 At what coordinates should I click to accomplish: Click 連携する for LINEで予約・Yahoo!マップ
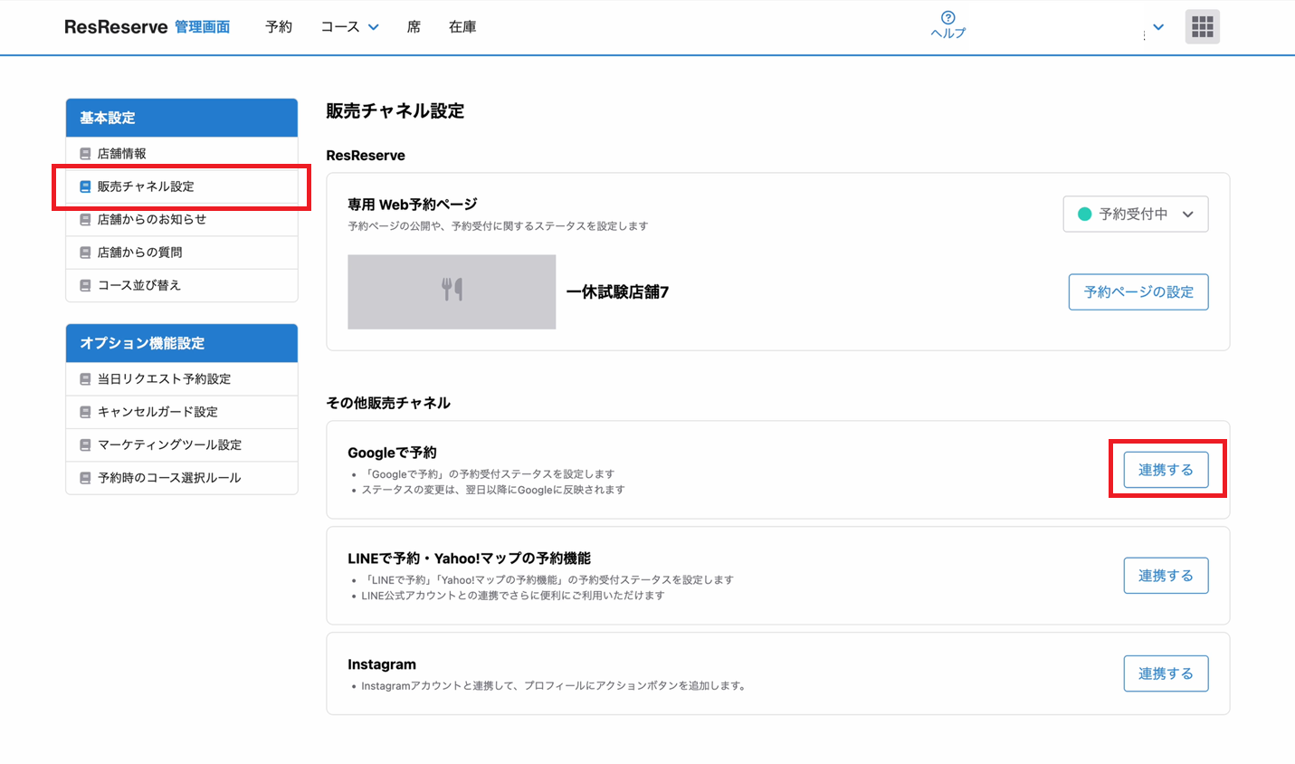point(1166,576)
